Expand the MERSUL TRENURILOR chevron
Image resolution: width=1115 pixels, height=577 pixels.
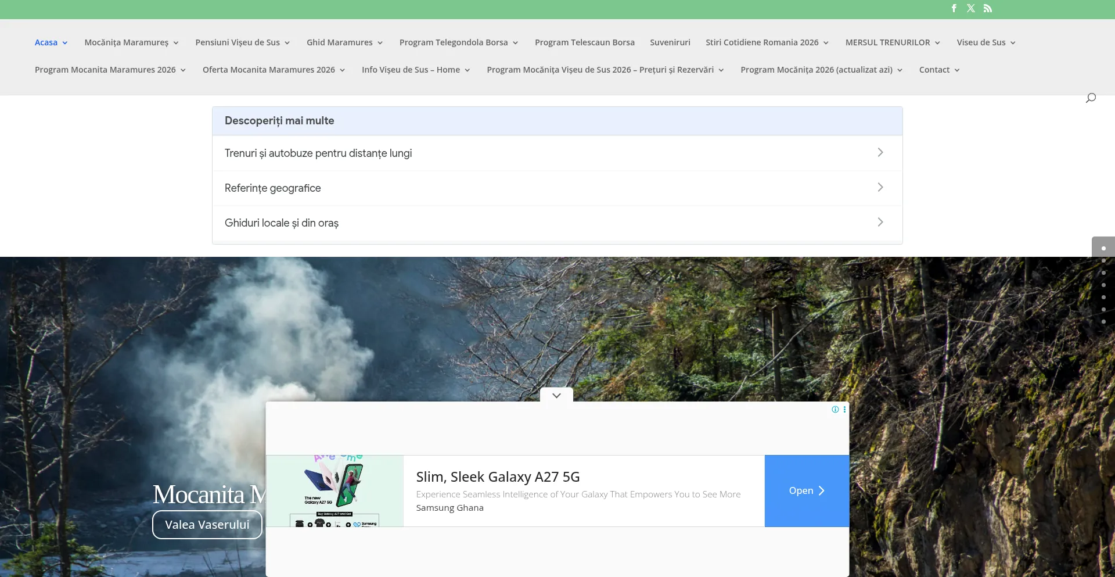937,43
